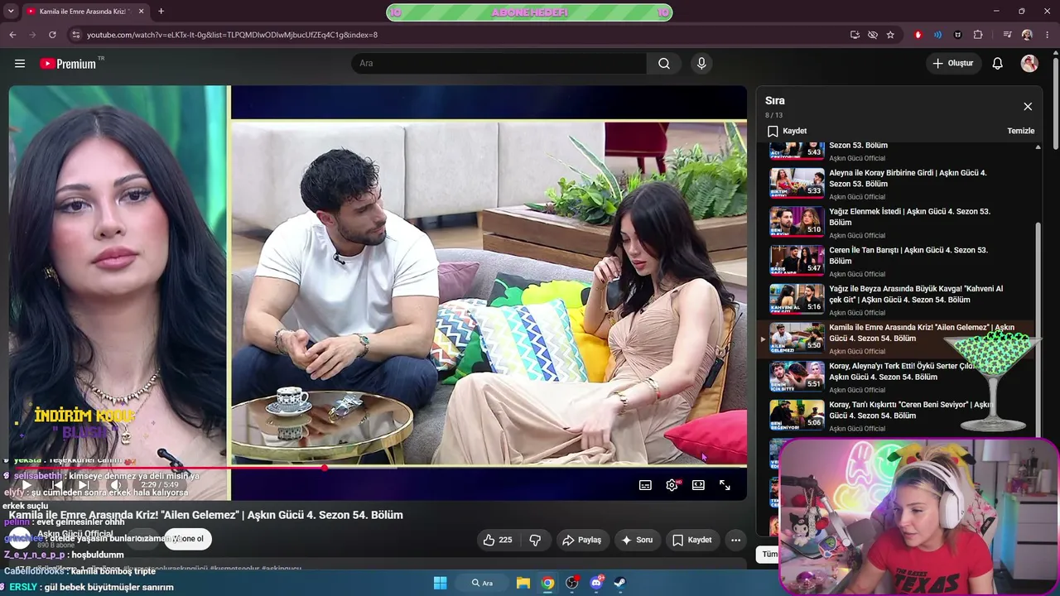This screenshot has width=1060, height=596.
Task: Bookmark this page with the star
Action: coord(890,35)
